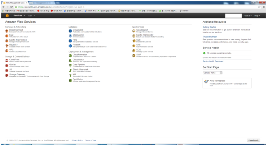Open the Global region dropdown
The width and height of the screenshot is (267, 145).
pos(248,15)
